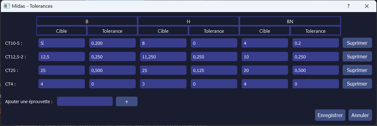
Task: Click the question mark help button
Action: point(348,6)
